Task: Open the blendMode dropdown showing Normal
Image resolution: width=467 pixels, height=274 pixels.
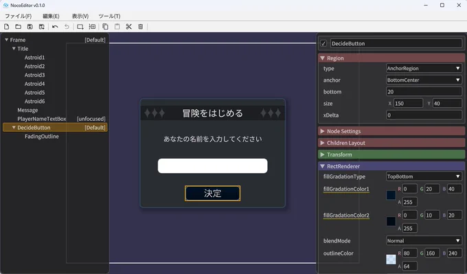Action: point(424,240)
